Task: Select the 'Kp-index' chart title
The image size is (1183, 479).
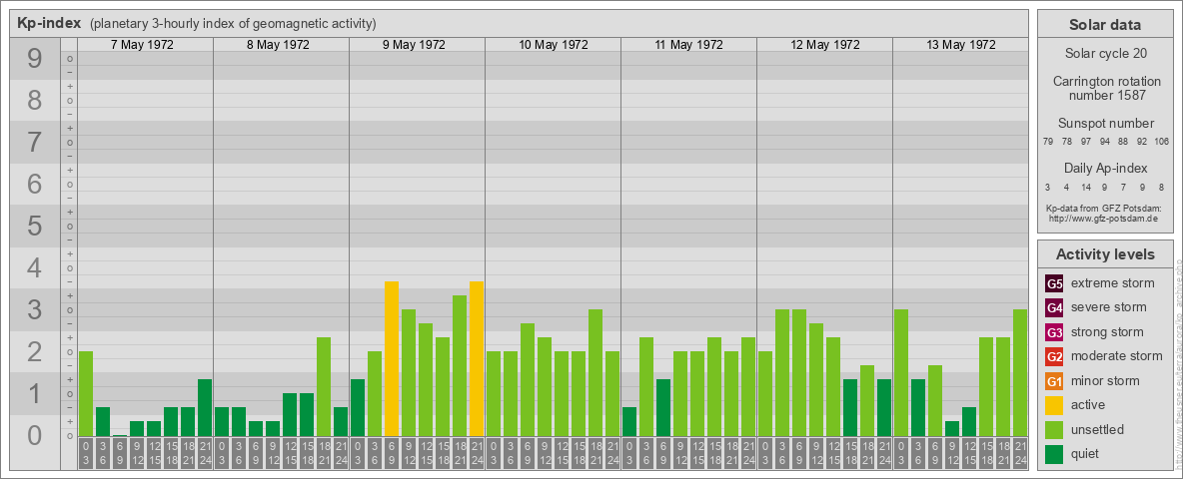Action: (49, 23)
